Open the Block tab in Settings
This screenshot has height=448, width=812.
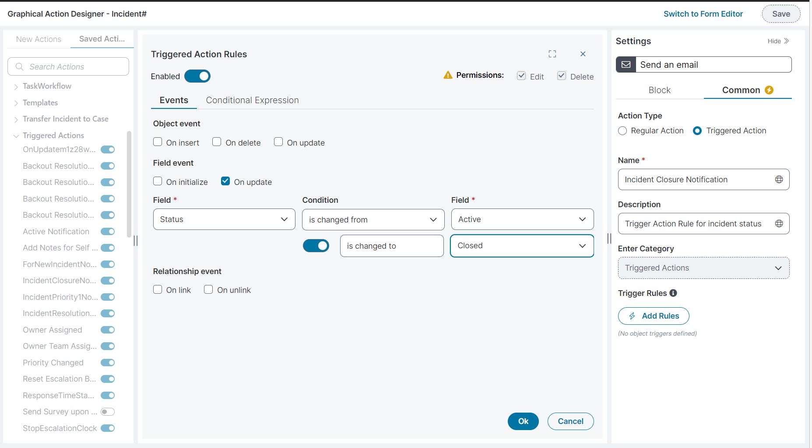point(659,90)
